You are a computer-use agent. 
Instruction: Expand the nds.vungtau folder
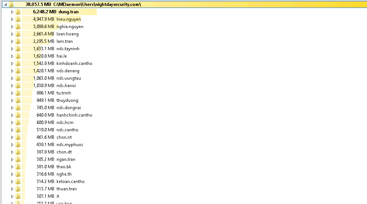(x=12, y=78)
